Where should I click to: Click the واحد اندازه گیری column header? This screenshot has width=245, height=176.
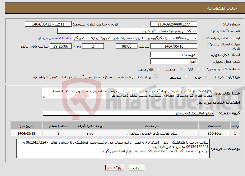[x=90, y=126]
